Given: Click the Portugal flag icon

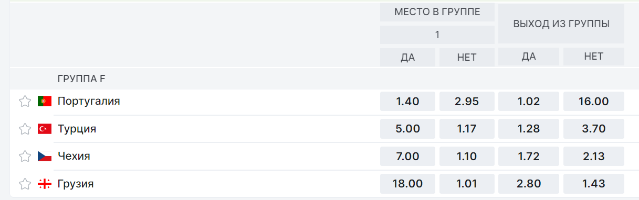Looking at the screenshot, I should pyautogui.click(x=45, y=102).
